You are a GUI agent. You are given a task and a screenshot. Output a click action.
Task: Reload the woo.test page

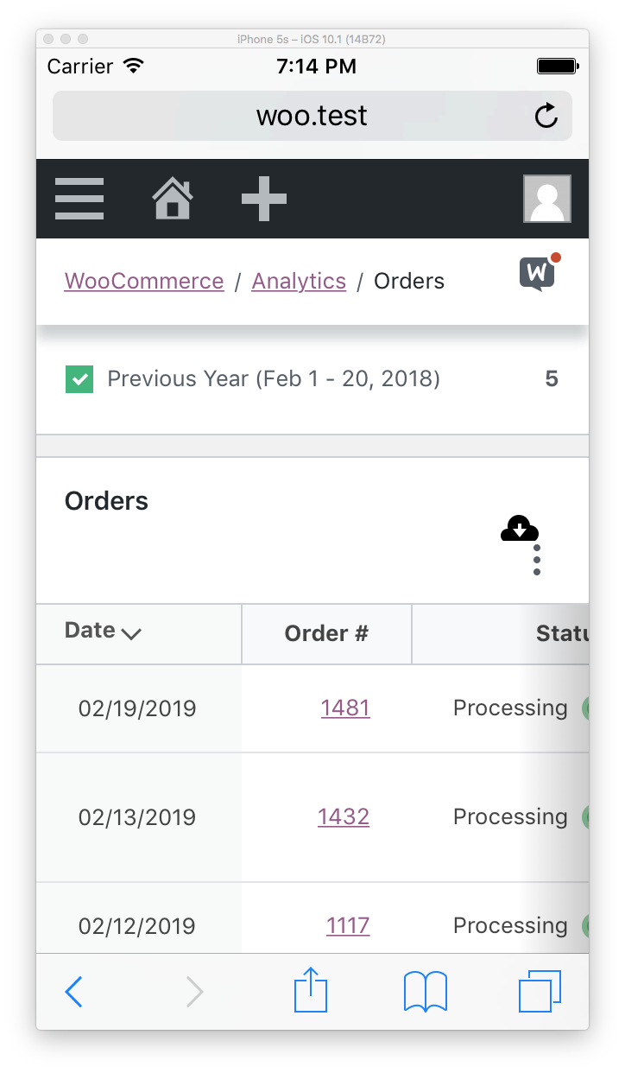546,115
